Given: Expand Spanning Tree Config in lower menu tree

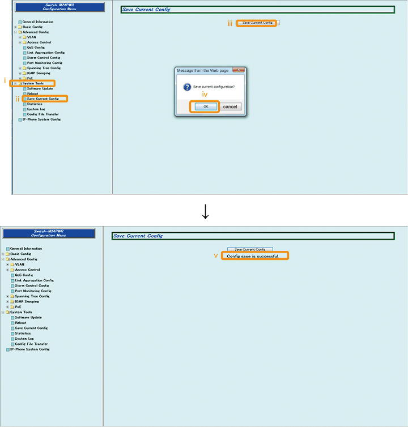Looking at the screenshot, I should [x=8, y=296].
